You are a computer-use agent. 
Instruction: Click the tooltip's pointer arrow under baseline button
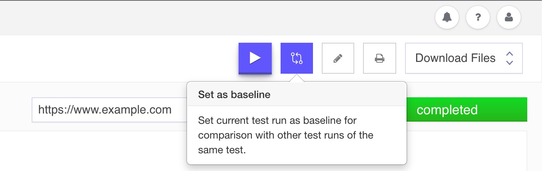[x=297, y=78]
